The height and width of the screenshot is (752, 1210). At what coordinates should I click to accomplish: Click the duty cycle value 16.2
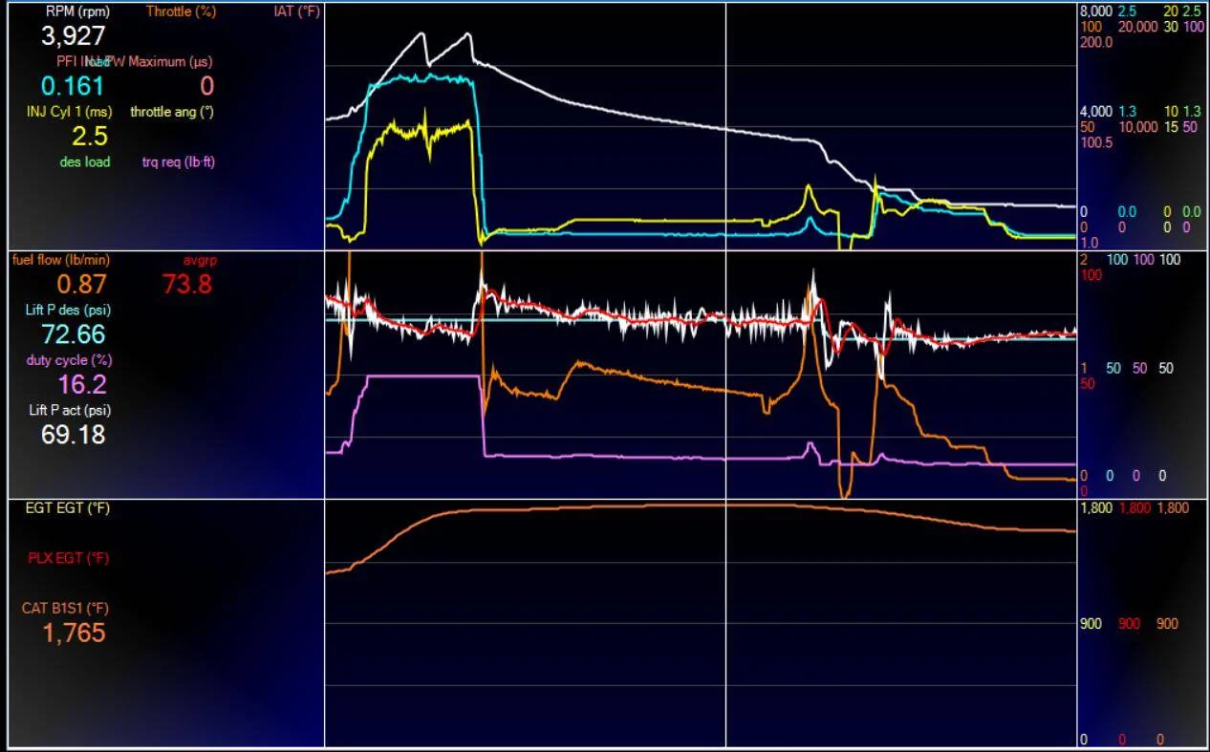point(82,384)
